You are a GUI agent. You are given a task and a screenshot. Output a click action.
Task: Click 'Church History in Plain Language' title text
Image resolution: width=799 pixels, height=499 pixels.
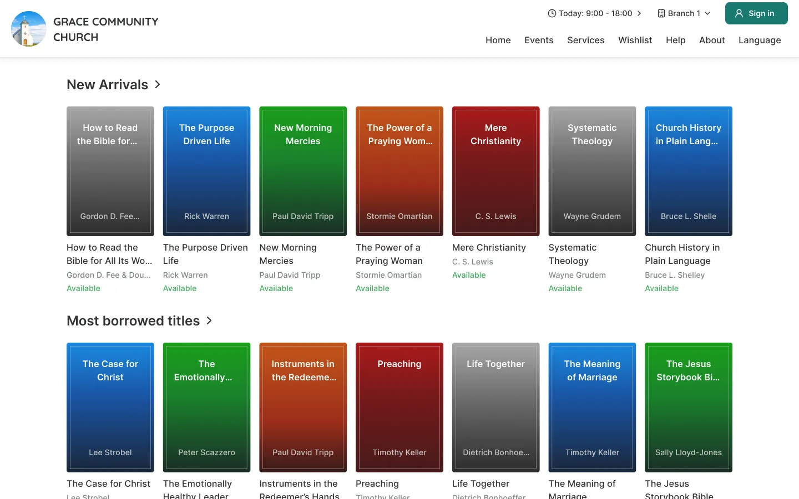(x=682, y=254)
